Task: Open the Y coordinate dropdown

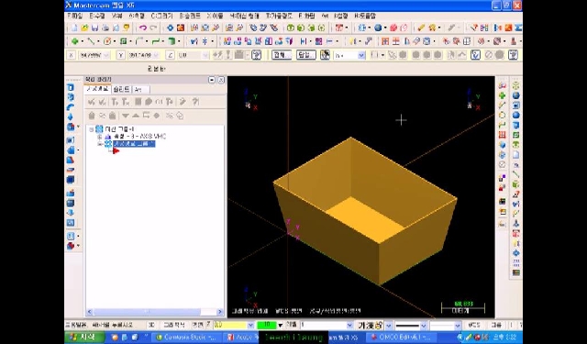Action: coord(155,55)
